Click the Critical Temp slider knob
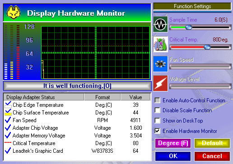 207,47
